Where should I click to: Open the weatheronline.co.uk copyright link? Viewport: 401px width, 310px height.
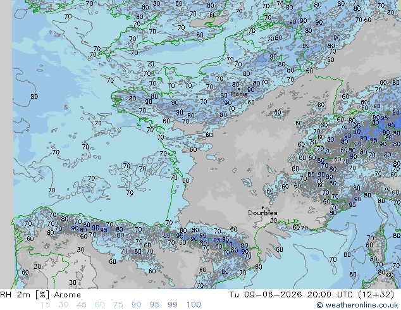click(357, 305)
